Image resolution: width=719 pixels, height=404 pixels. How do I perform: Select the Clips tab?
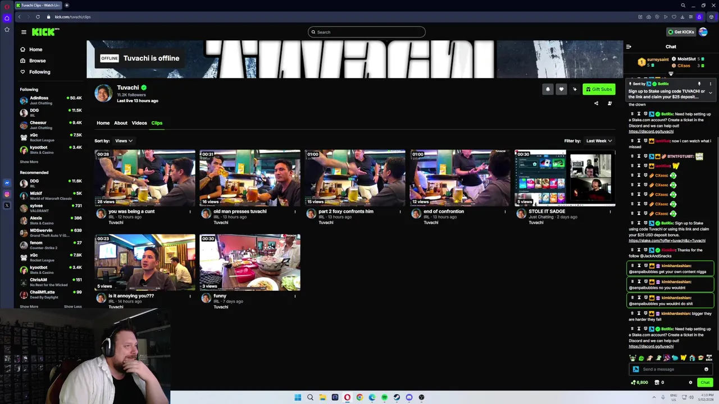tap(157, 123)
